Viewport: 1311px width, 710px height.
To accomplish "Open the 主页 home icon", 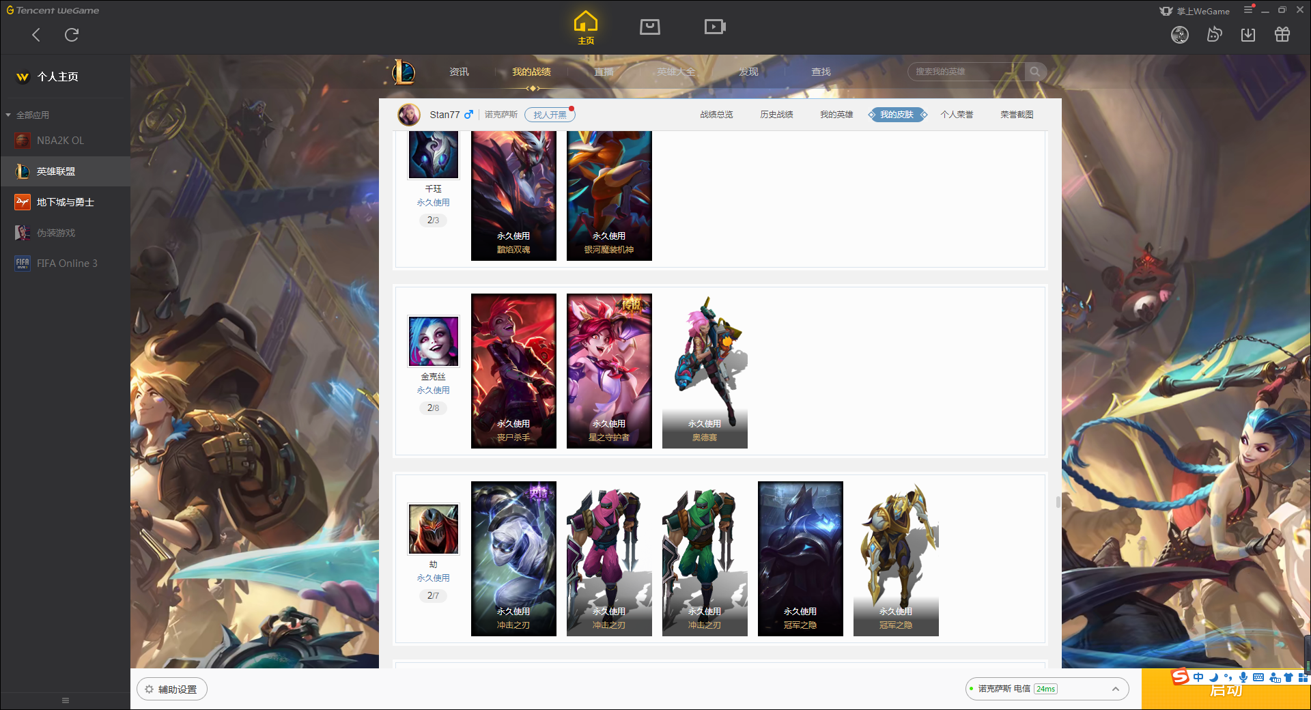I will click(x=586, y=28).
